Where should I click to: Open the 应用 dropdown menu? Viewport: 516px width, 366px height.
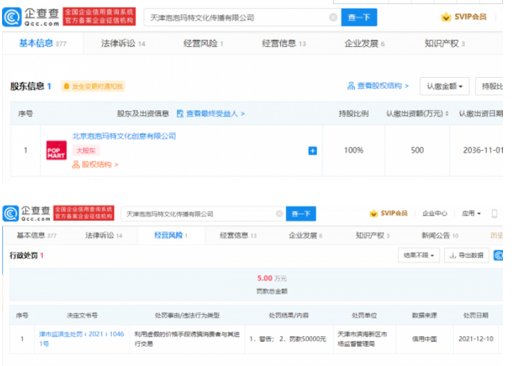pyautogui.click(x=471, y=214)
